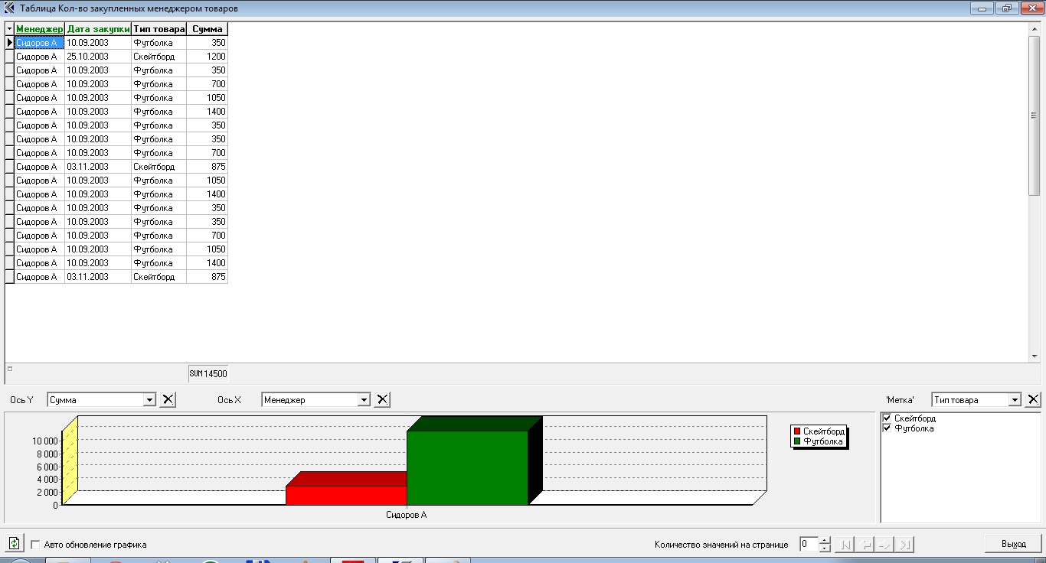Screen dimensions: 1046x563
Task: Uncheck Скейтборд in the label list
Action: click(887, 418)
